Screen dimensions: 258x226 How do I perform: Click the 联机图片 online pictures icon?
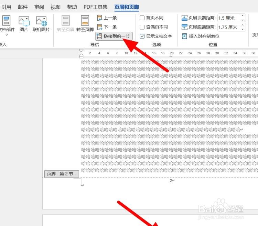[x=41, y=21]
